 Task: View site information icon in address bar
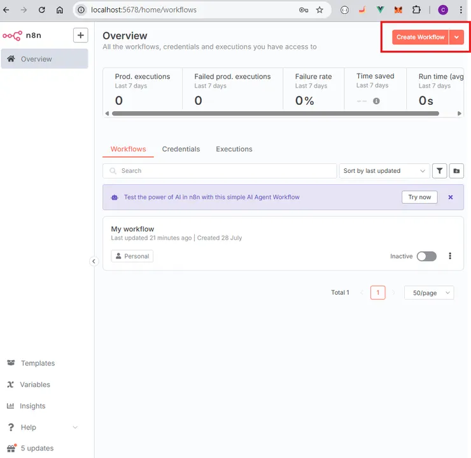tap(81, 10)
